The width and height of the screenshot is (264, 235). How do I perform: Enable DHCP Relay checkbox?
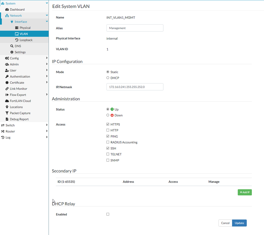coord(108,214)
